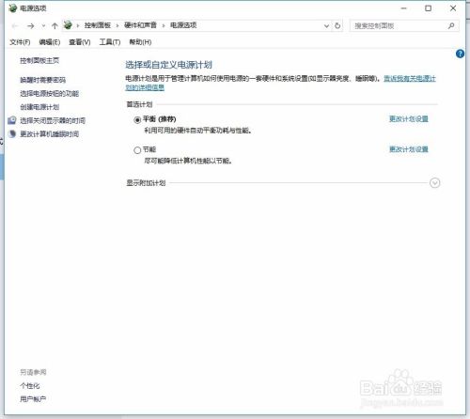The height and width of the screenshot is (419, 470).
Task: Click the Power Options title bar icon
Action: pyautogui.click(x=13, y=8)
